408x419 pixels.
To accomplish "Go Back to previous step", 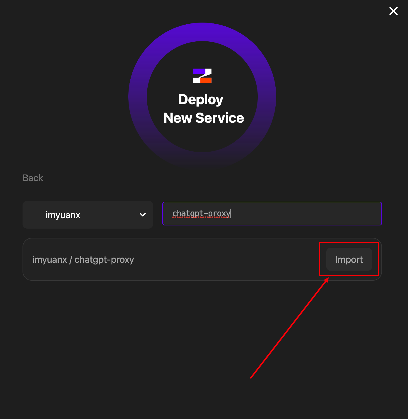I will click(33, 178).
